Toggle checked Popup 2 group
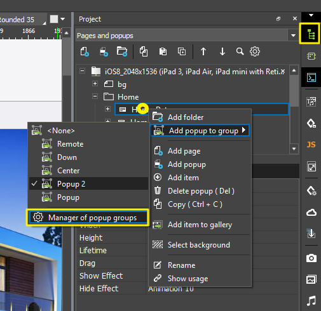 tap(88, 183)
